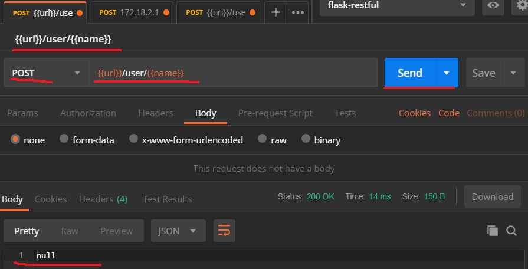528x269 pixels.
Task: Select the none body type
Action: click(x=15, y=139)
